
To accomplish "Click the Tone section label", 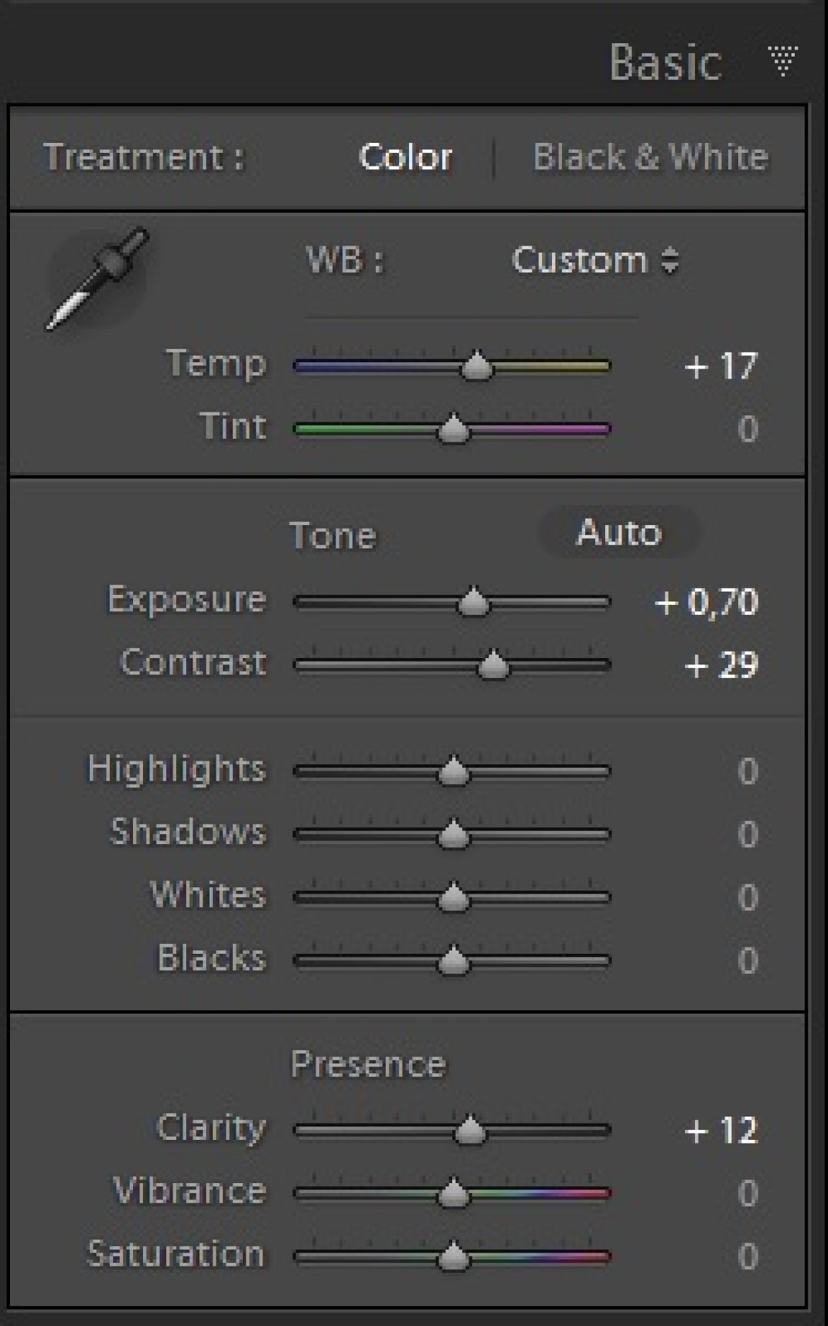I will pyautogui.click(x=333, y=535).
